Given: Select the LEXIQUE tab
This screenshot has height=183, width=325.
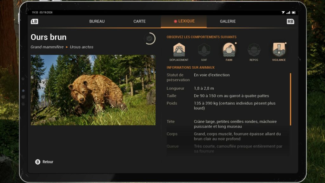Looking at the screenshot, I should [x=184, y=21].
